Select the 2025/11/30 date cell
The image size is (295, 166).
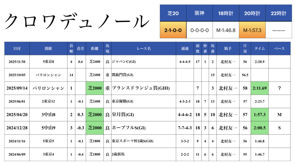click(17, 62)
